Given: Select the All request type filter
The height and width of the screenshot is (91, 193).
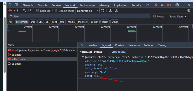Looking at the screenshot, I should (10, 22).
